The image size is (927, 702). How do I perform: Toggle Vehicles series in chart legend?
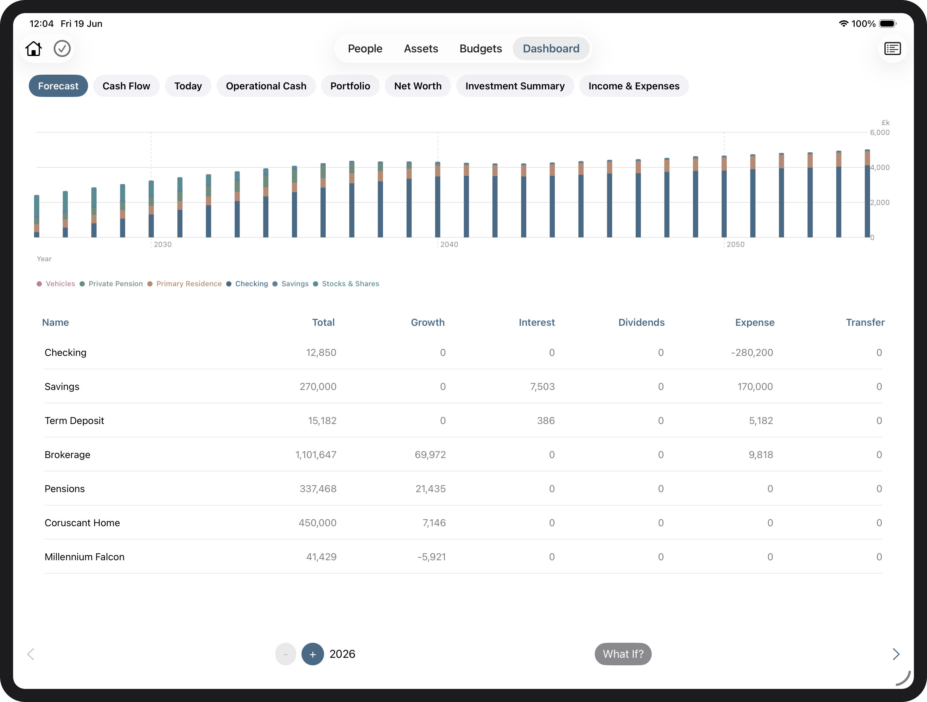pos(56,284)
